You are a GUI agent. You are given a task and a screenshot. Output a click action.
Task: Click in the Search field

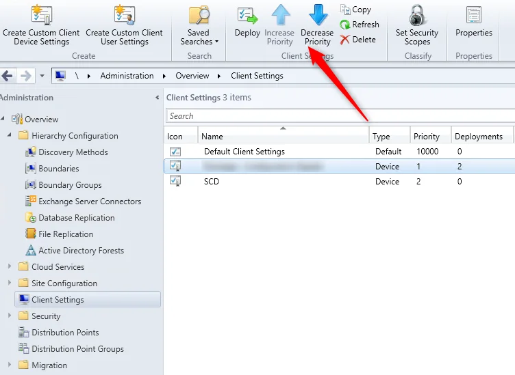[x=340, y=116]
